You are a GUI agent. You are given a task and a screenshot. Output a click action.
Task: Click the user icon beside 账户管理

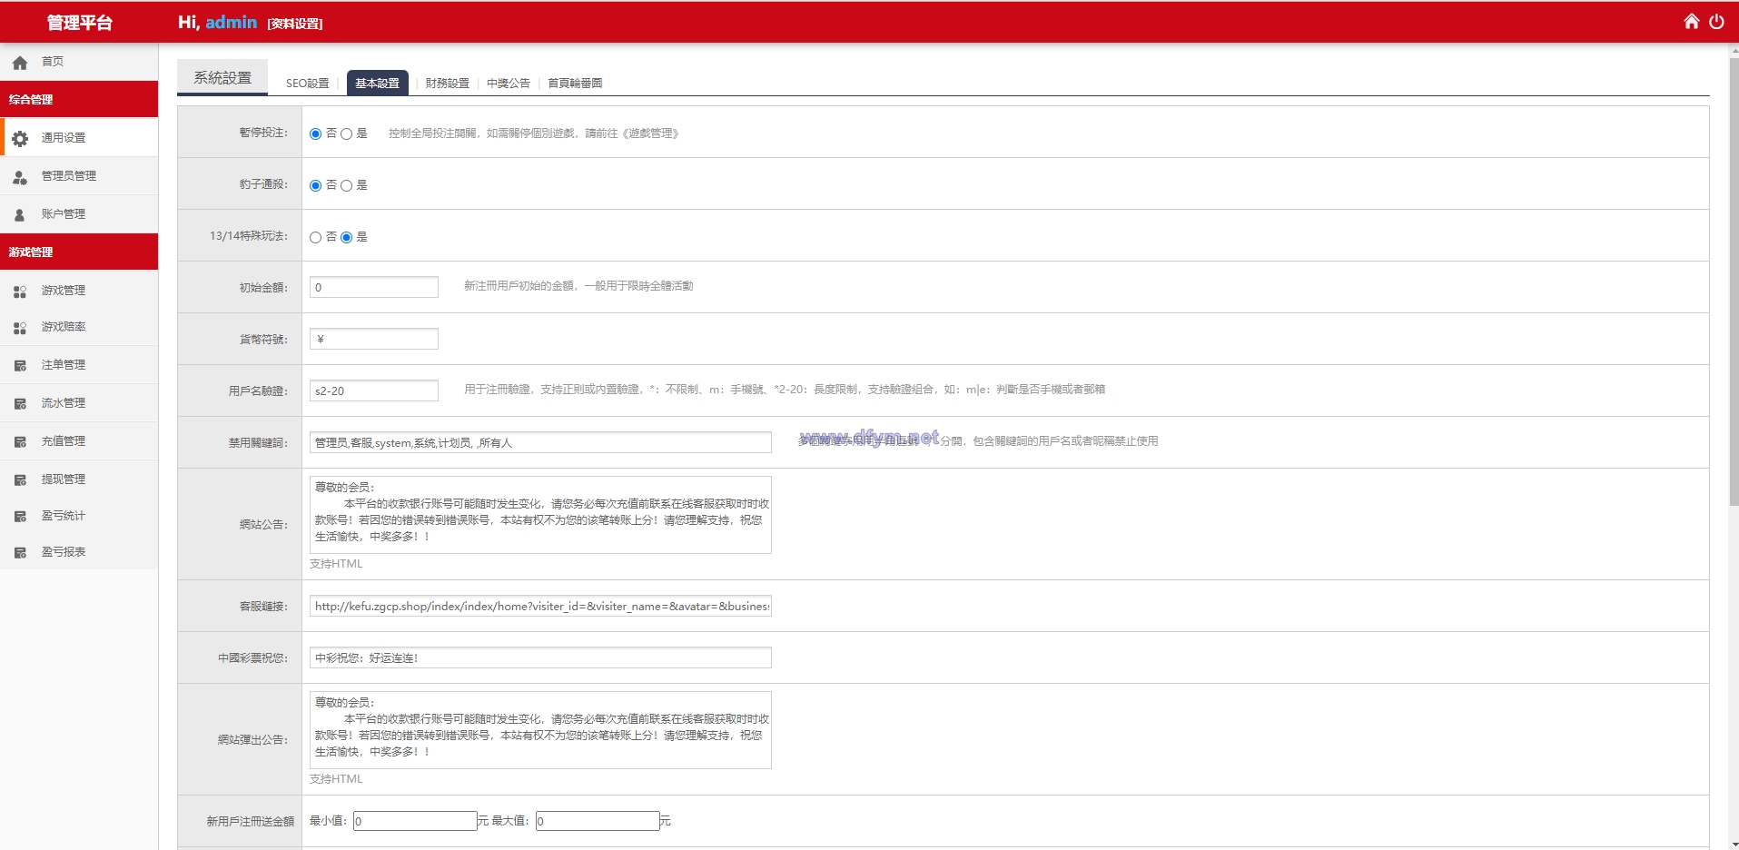point(20,215)
